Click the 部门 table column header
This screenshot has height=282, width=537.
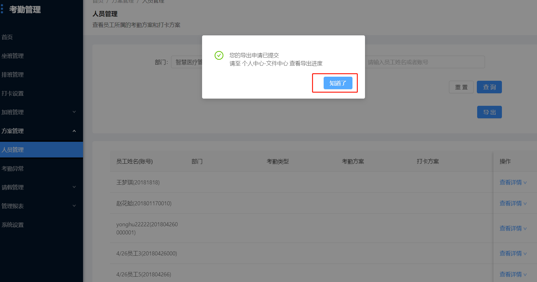[x=197, y=162]
